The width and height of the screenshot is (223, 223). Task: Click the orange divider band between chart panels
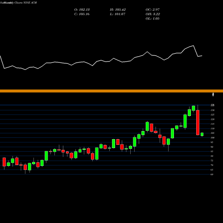[x=111, y=91]
